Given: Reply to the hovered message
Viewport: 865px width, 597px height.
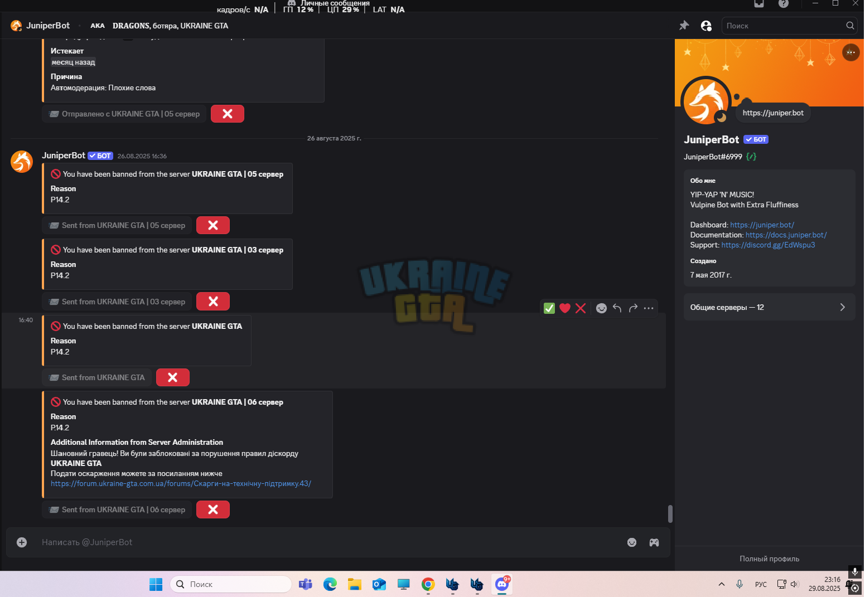Looking at the screenshot, I should [x=617, y=308].
